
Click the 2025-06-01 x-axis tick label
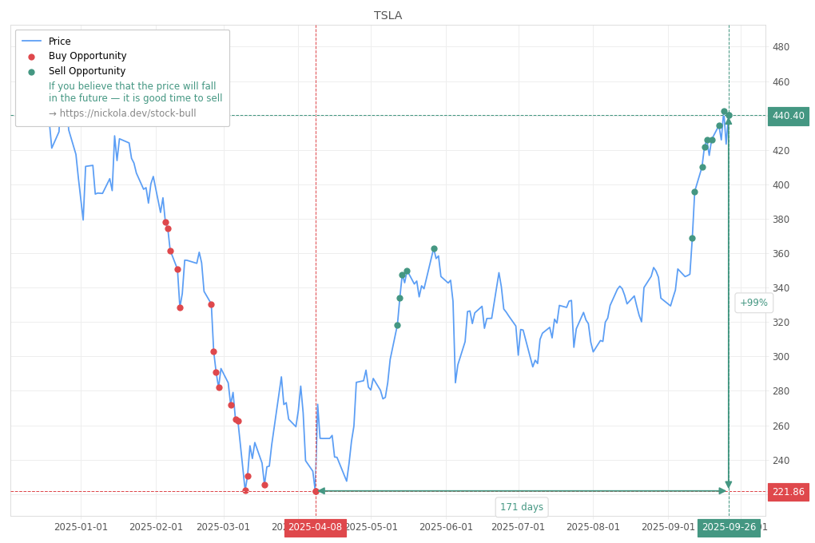(446, 527)
